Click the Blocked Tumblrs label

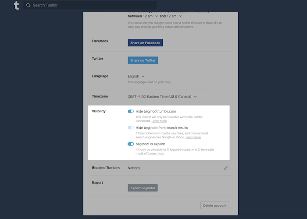tap(106, 168)
